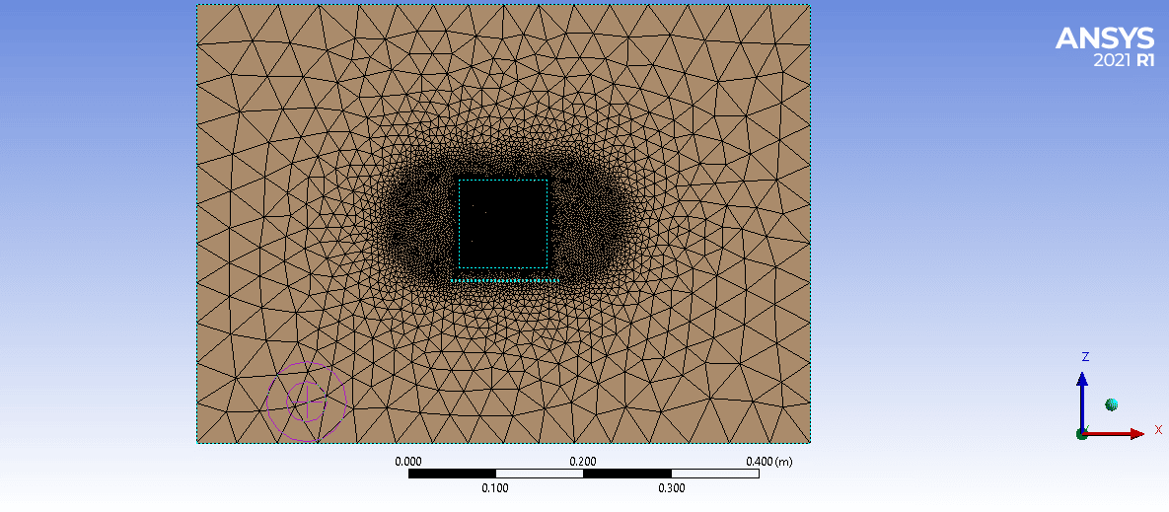The image size is (1169, 512).
Task: Select the dense black square mesh region
Action: (502, 224)
